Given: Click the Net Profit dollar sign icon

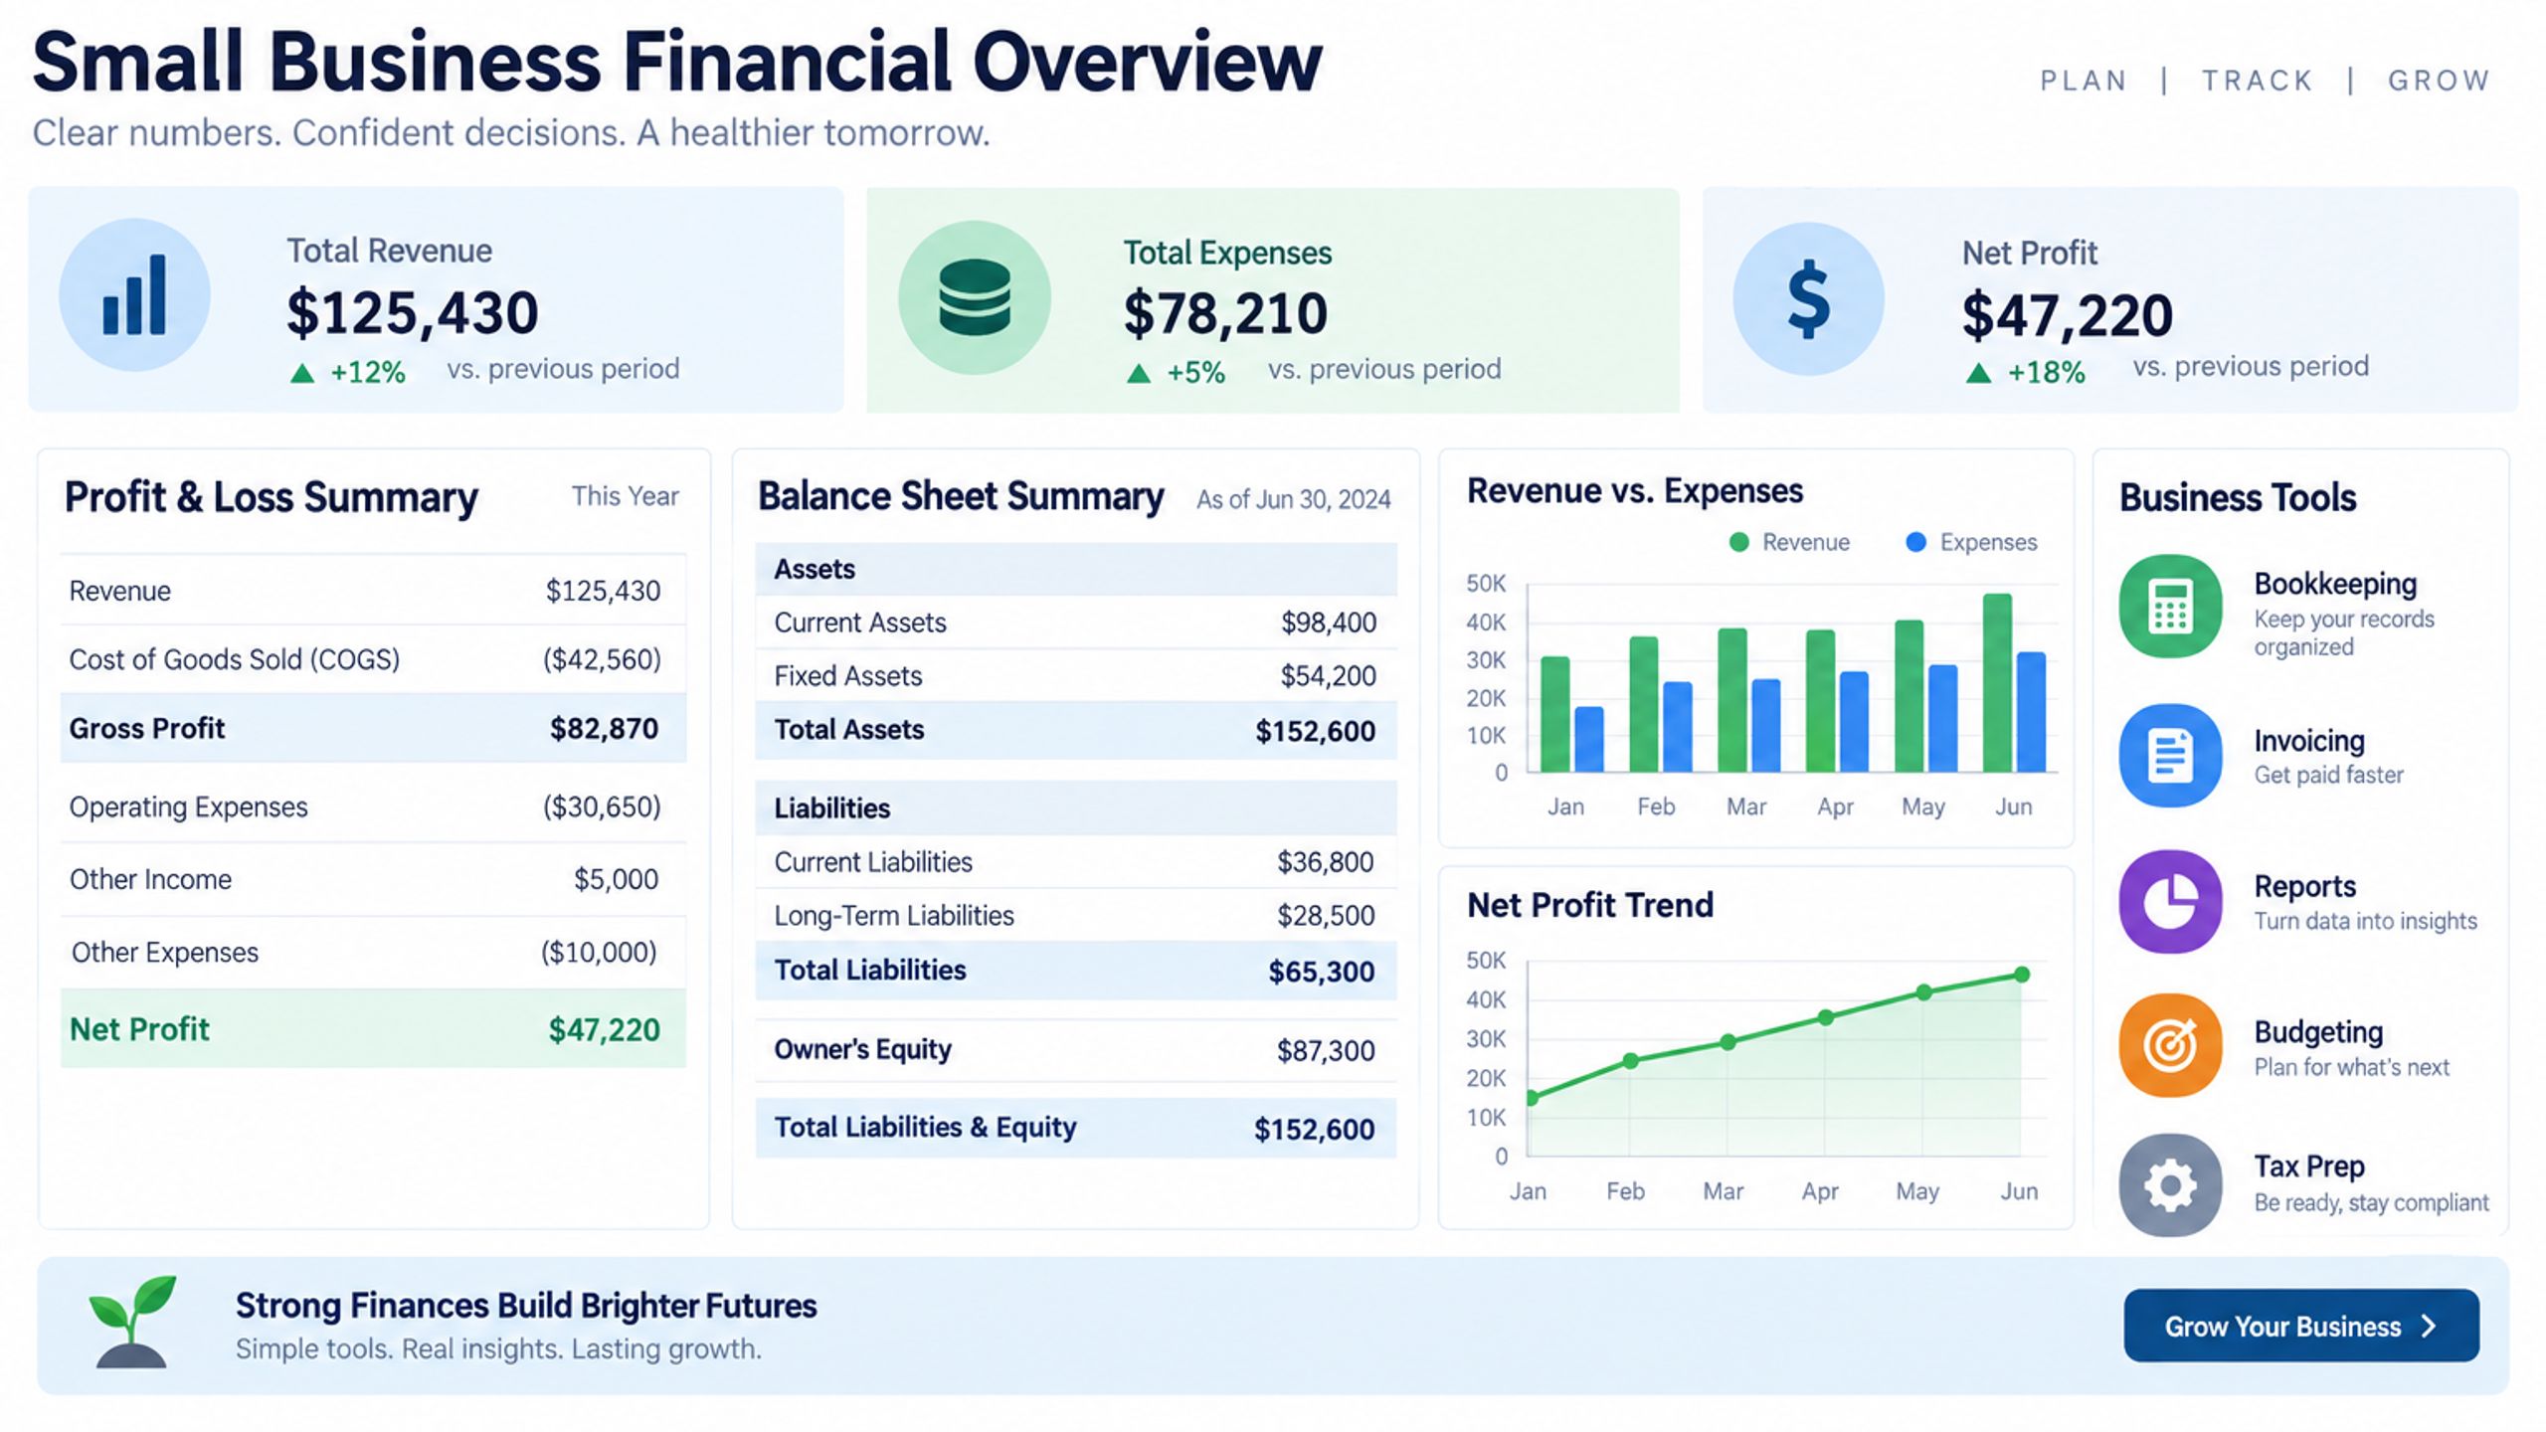Looking at the screenshot, I should tap(1808, 298).
